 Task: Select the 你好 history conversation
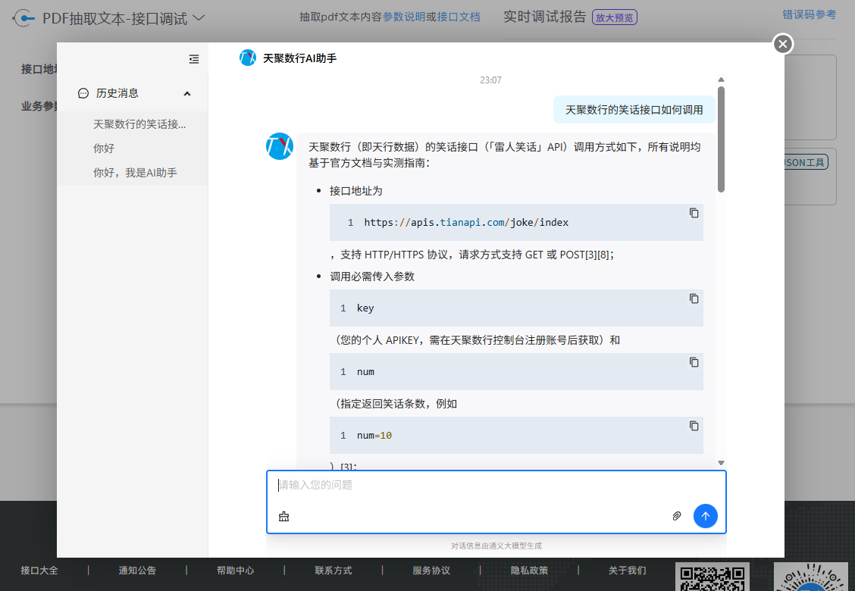point(104,149)
